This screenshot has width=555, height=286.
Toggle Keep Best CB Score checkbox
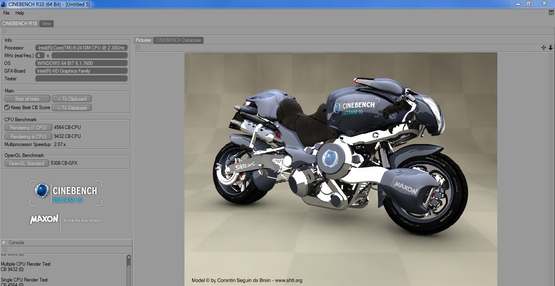coord(7,108)
